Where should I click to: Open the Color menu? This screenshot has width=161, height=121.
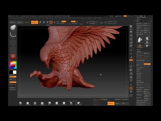[18, 18]
